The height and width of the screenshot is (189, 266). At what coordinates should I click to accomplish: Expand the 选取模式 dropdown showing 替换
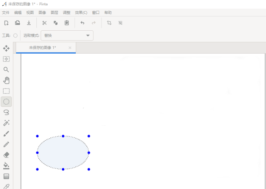point(67,36)
